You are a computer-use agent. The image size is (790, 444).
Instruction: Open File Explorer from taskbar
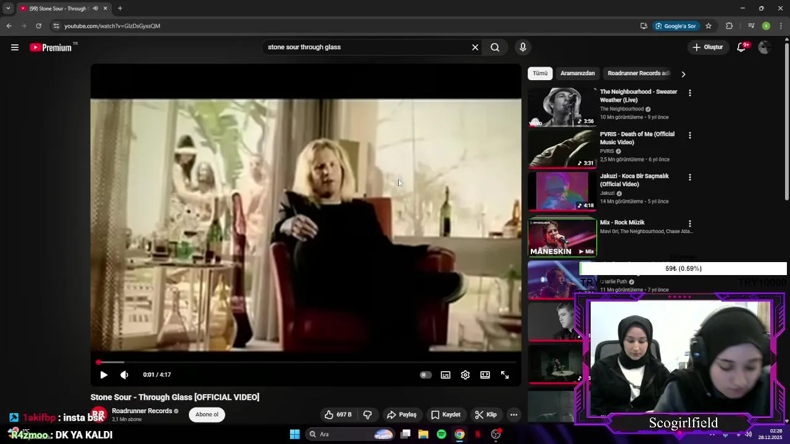tap(423, 434)
